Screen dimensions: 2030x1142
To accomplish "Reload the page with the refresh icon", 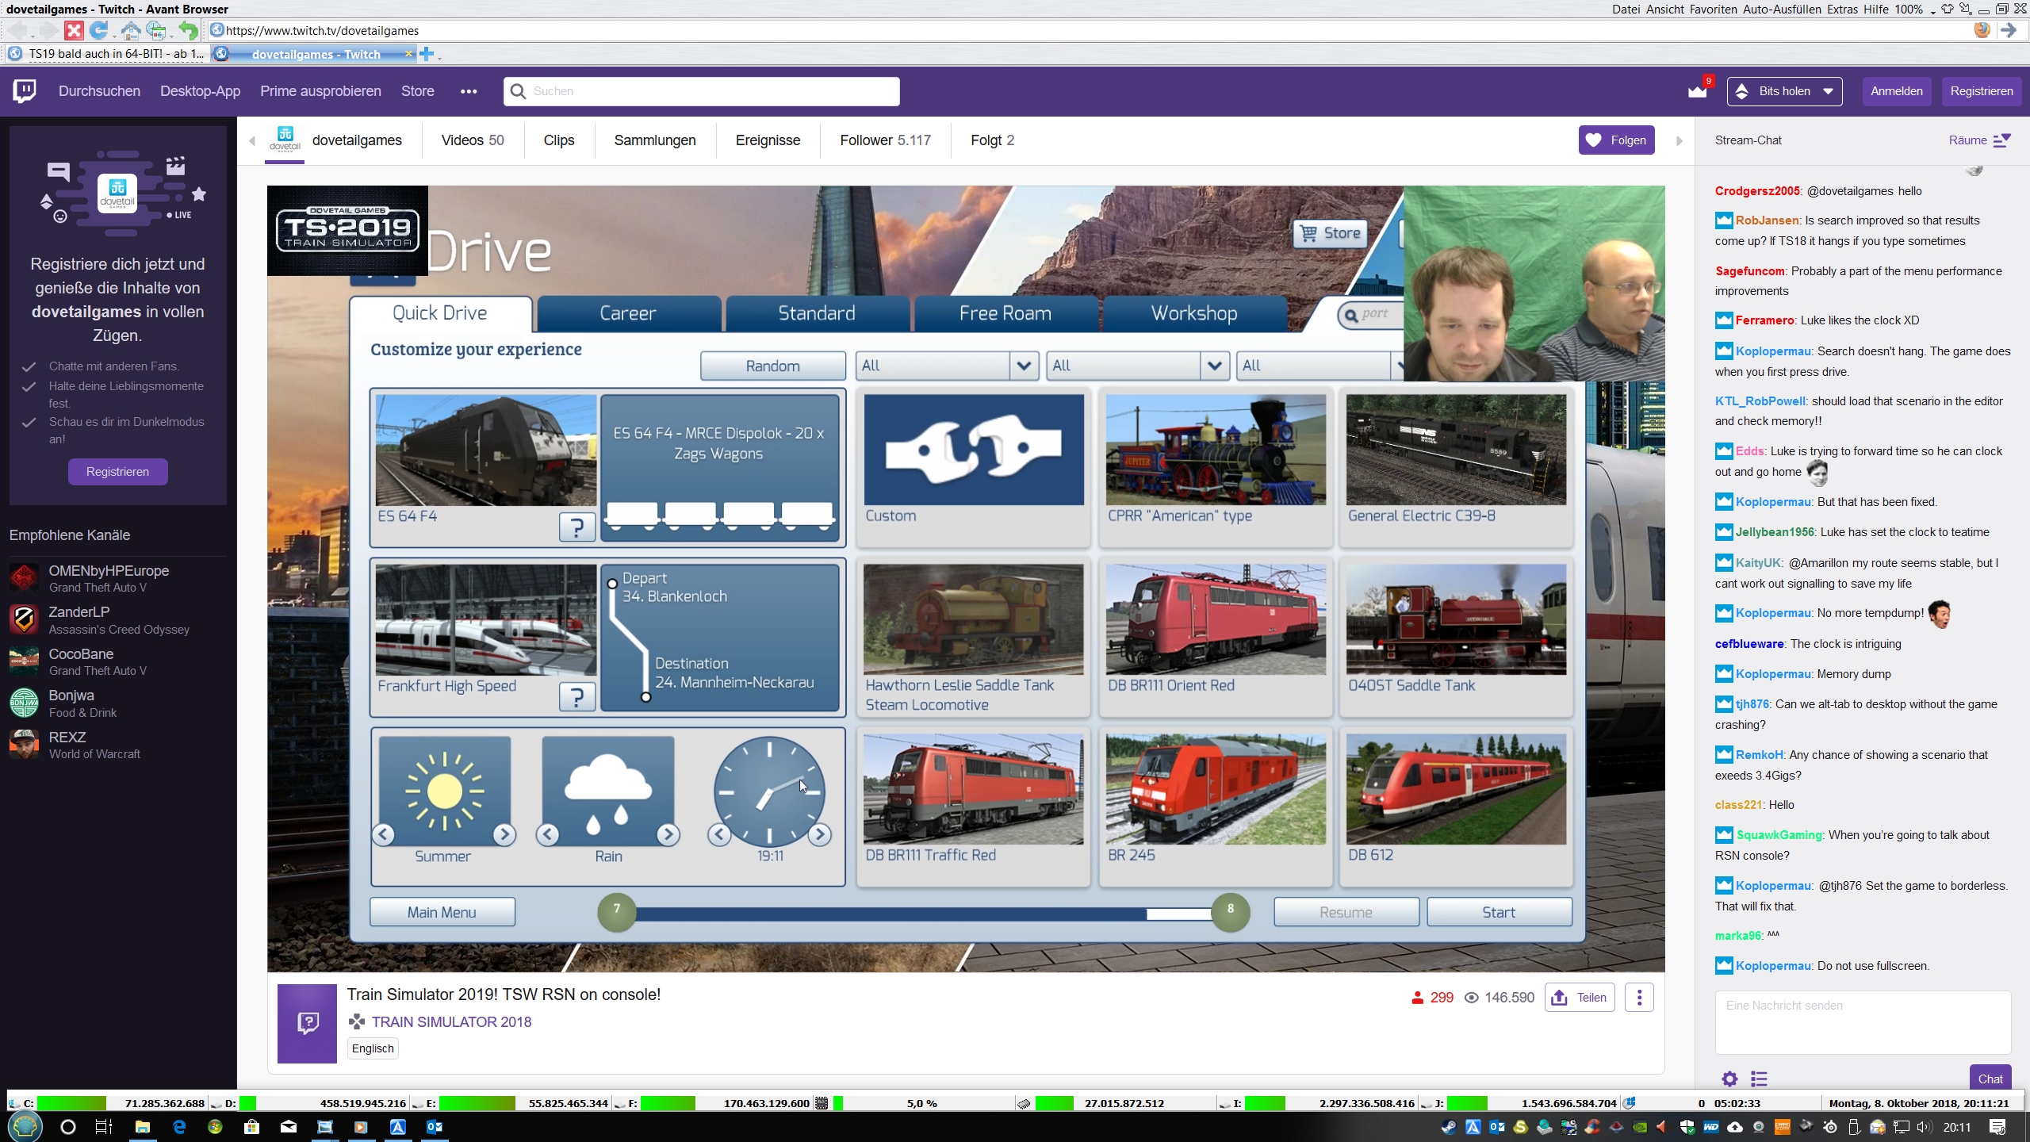I will [x=98, y=31].
